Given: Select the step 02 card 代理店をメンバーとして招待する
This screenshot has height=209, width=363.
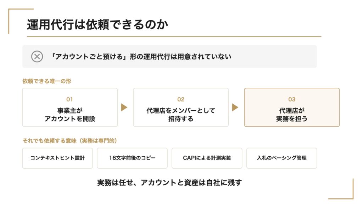Looking at the screenshot, I should click(x=181, y=108).
